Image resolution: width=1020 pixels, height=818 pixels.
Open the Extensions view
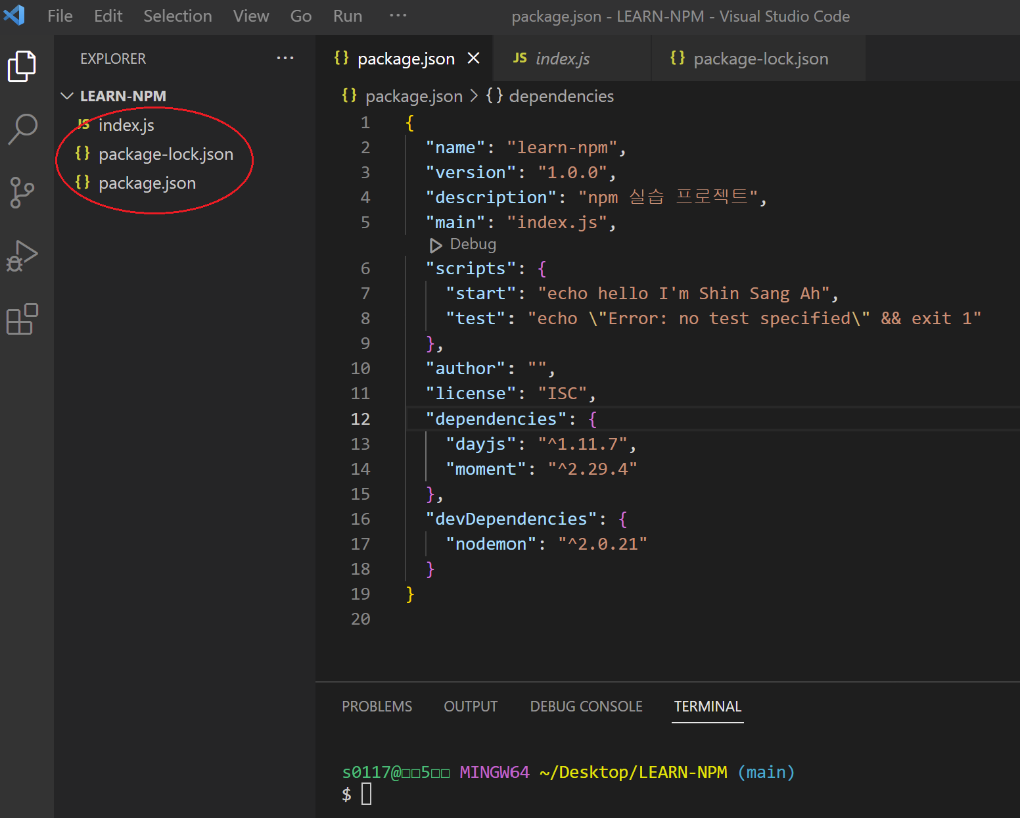click(x=22, y=319)
